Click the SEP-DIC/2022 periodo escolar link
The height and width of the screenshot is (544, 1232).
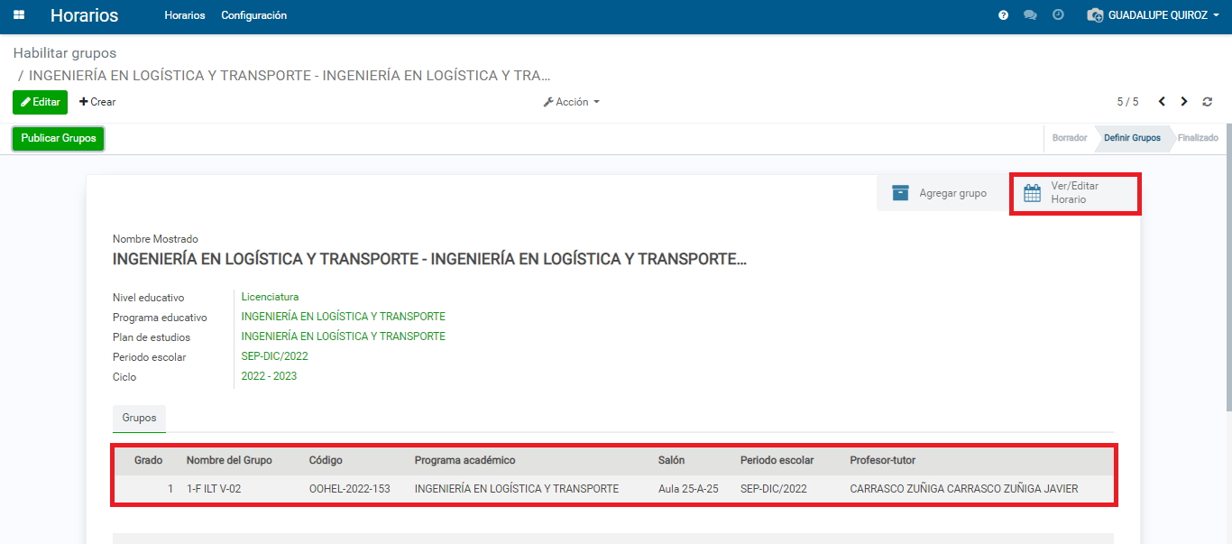[x=274, y=356]
